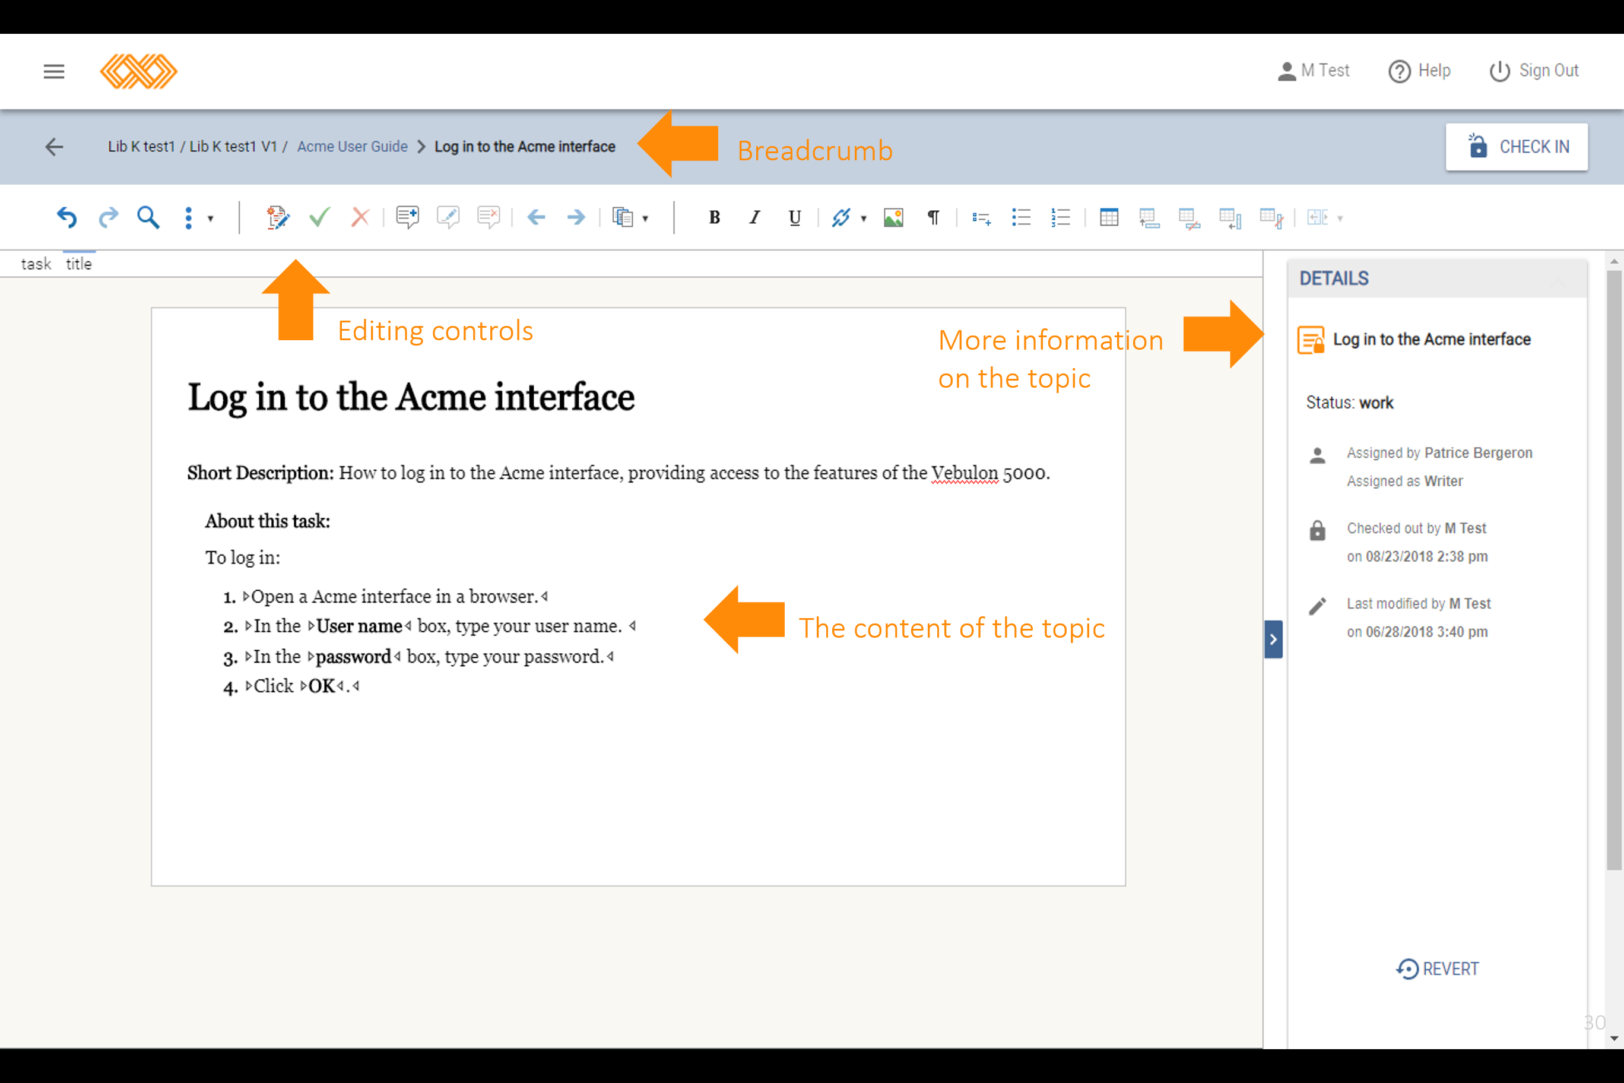1624x1083 pixels.
Task: Click the 'OK' text in step 4
Action: coord(321,686)
